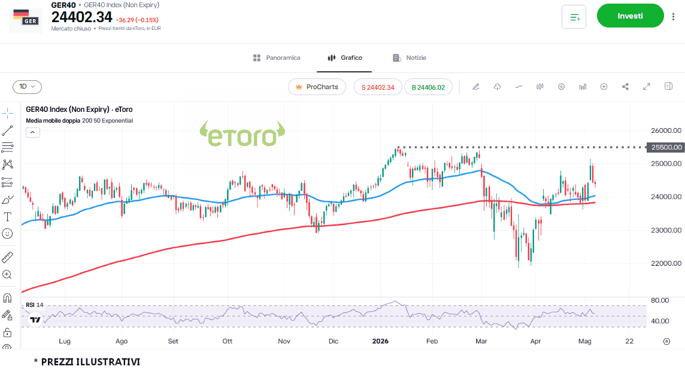Image resolution: width=685 pixels, height=368 pixels.
Task: Open the forecasting and measurement tools
Action: [x=7, y=182]
